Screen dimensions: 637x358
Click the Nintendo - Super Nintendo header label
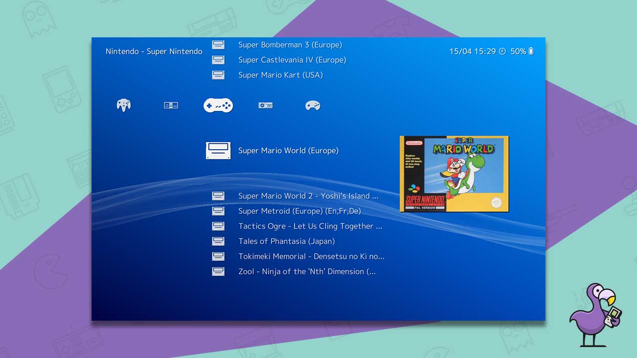[154, 51]
